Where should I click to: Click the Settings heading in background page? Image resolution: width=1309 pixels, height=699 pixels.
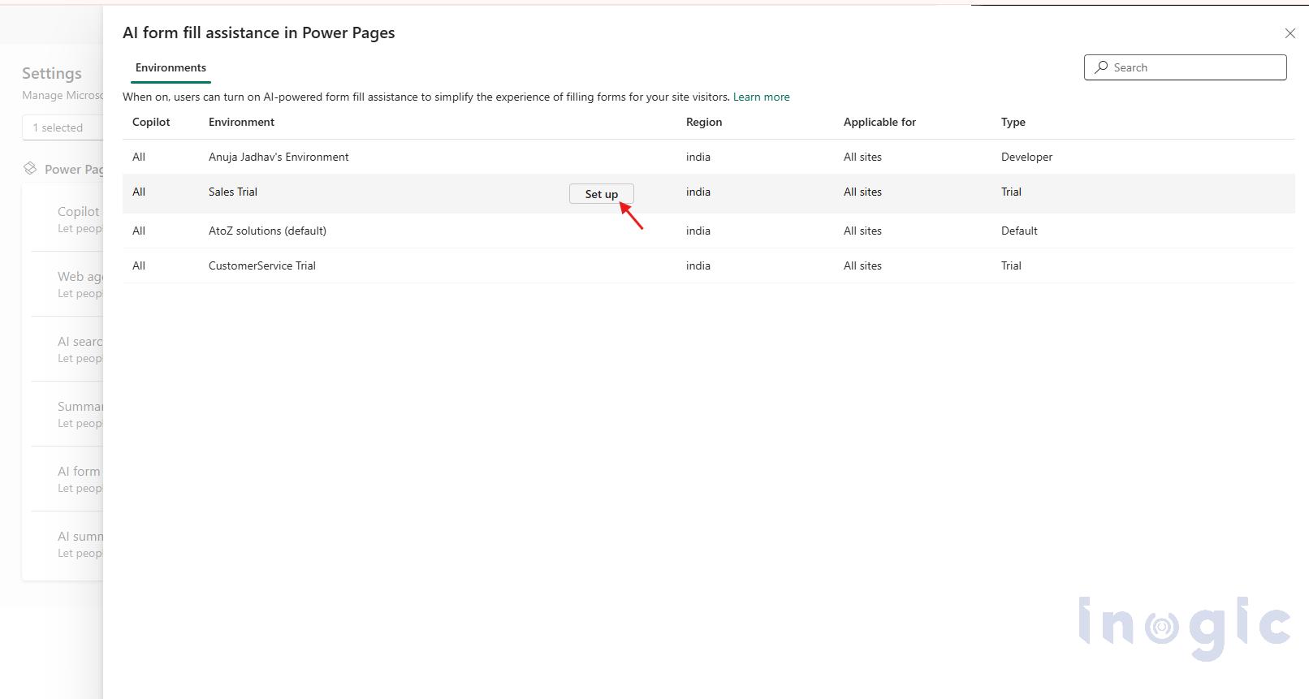pyautogui.click(x=52, y=73)
